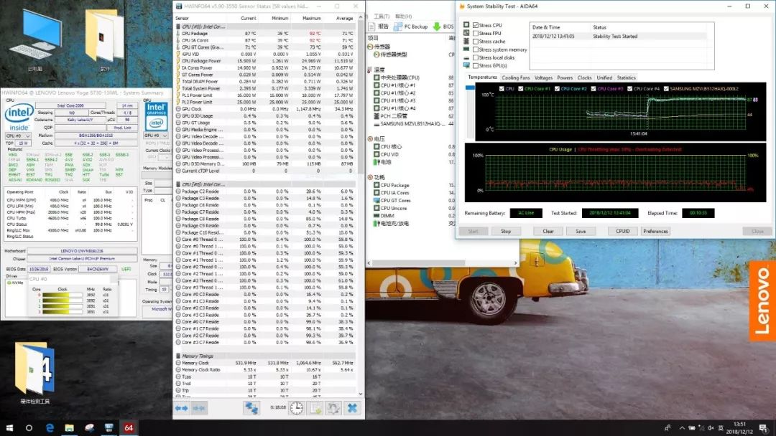This screenshot has width=776, height=436.
Task: Switch to the Statistics tab
Action: (x=626, y=77)
